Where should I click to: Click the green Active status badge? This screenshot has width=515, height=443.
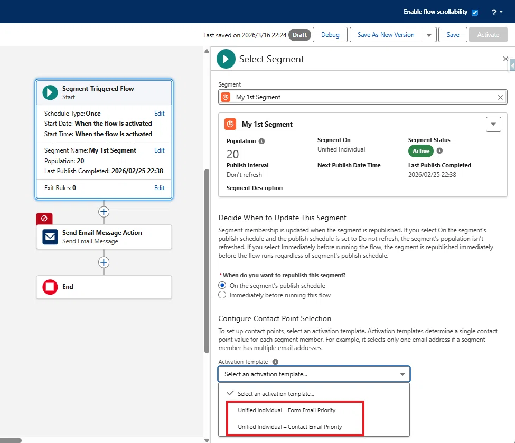(421, 151)
